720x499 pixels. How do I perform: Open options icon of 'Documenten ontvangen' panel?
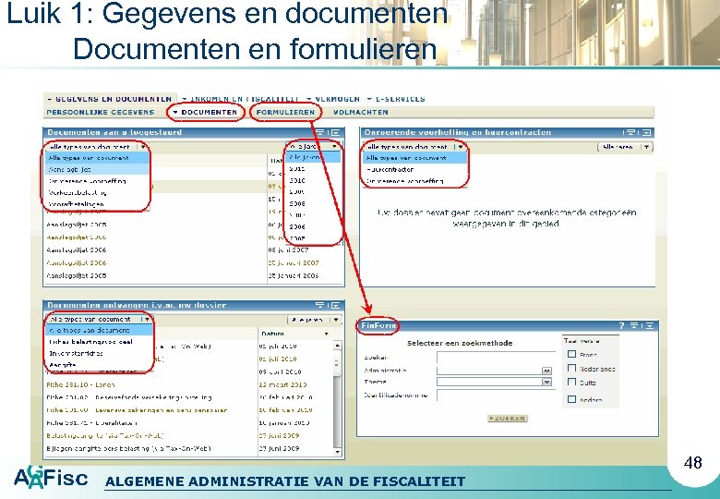point(336,305)
